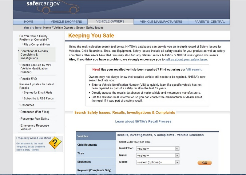Click the Keeping You Safe heading
This screenshot has height=175, width=246.
[91, 35]
